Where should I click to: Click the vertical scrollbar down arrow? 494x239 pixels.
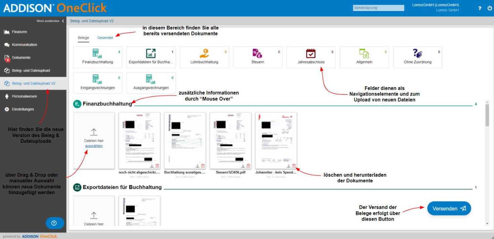487,224
